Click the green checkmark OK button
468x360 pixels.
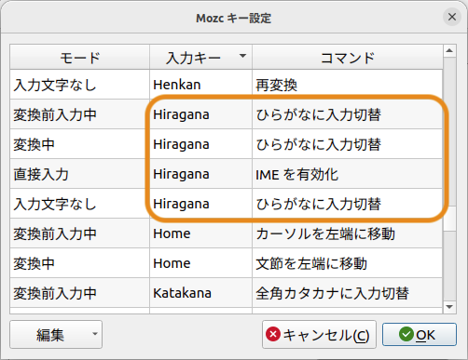(420, 335)
